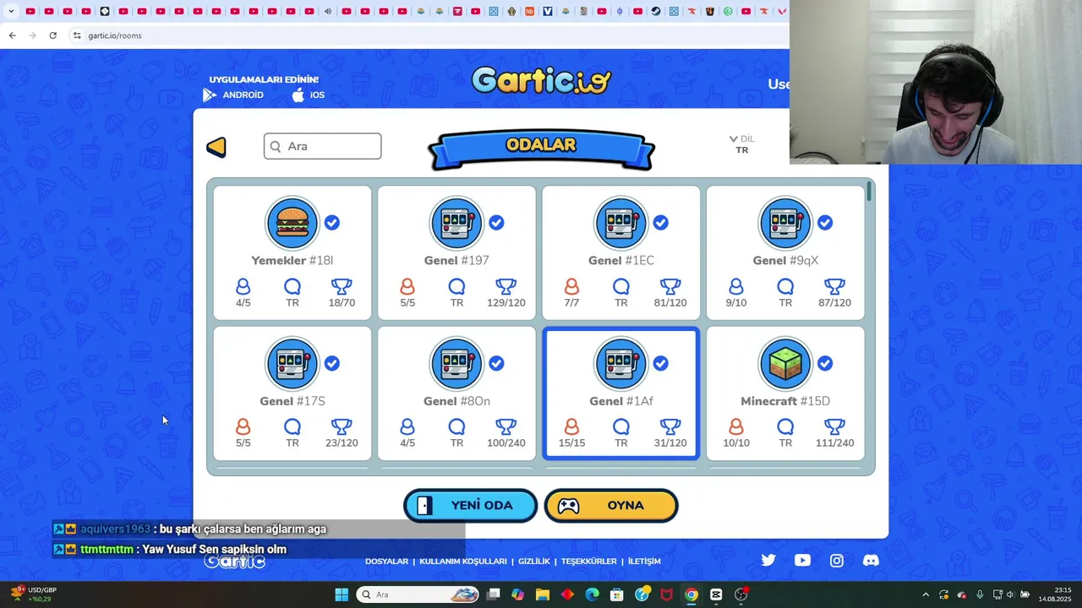Open Chrome's tab search dropdown

point(11,11)
